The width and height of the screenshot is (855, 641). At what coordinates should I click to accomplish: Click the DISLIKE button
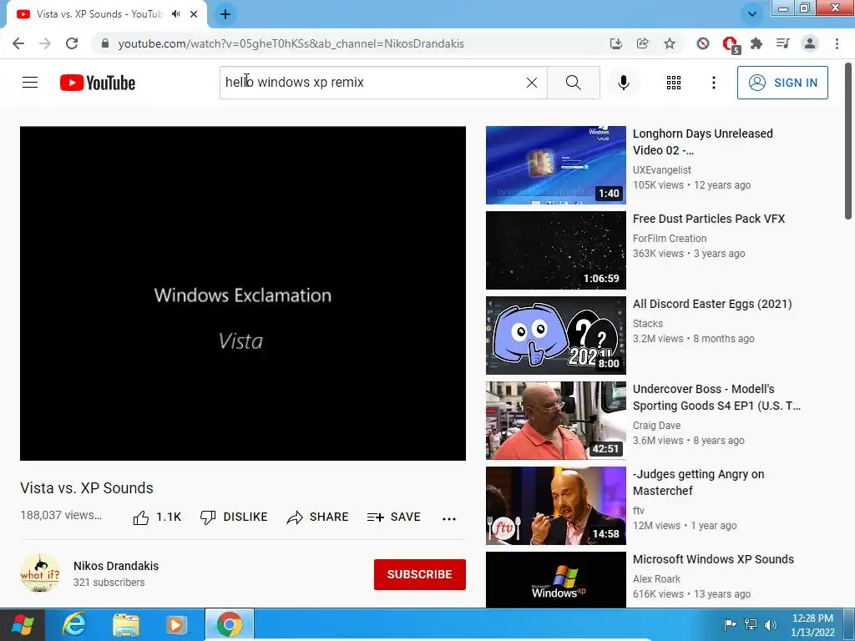[234, 517]
